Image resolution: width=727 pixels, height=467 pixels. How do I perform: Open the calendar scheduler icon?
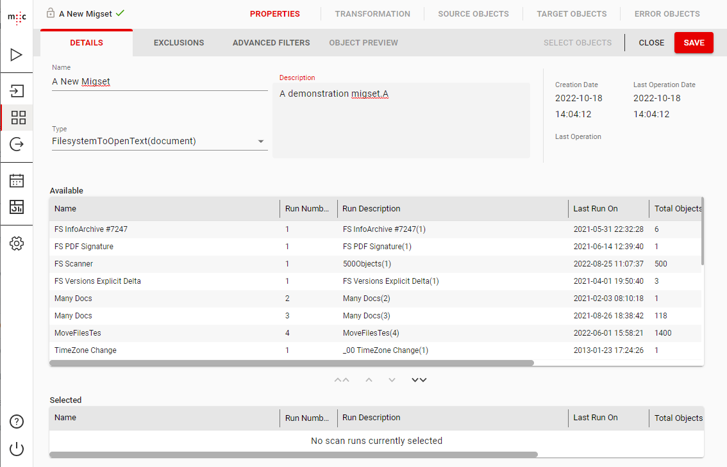pyautogui.click(x=17, y=181)
